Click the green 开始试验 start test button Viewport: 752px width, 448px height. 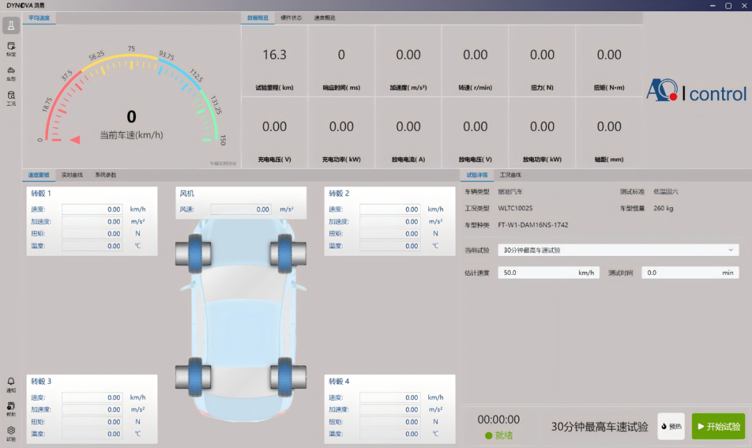click(719, 426)
